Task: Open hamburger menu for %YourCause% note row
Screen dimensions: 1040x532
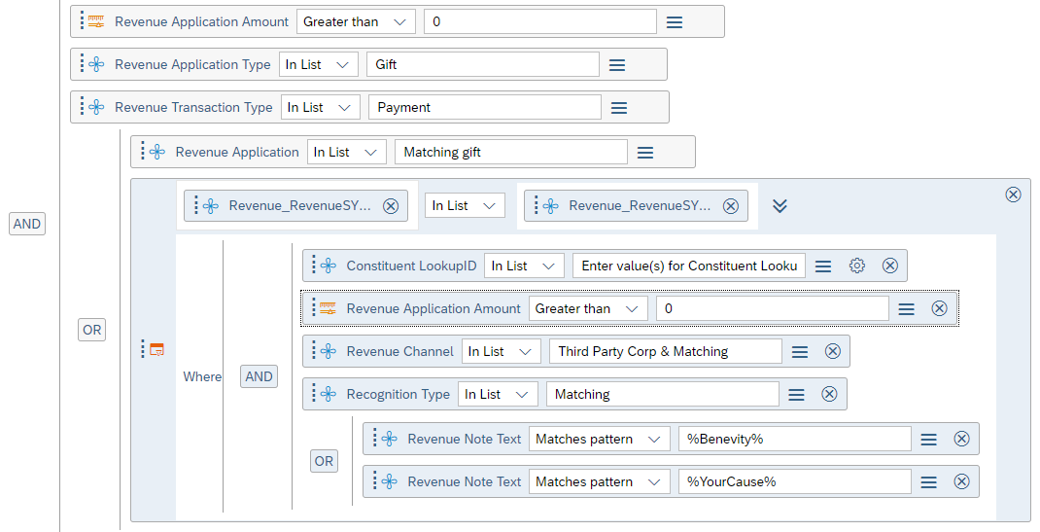Action: (x=928, y=482)
